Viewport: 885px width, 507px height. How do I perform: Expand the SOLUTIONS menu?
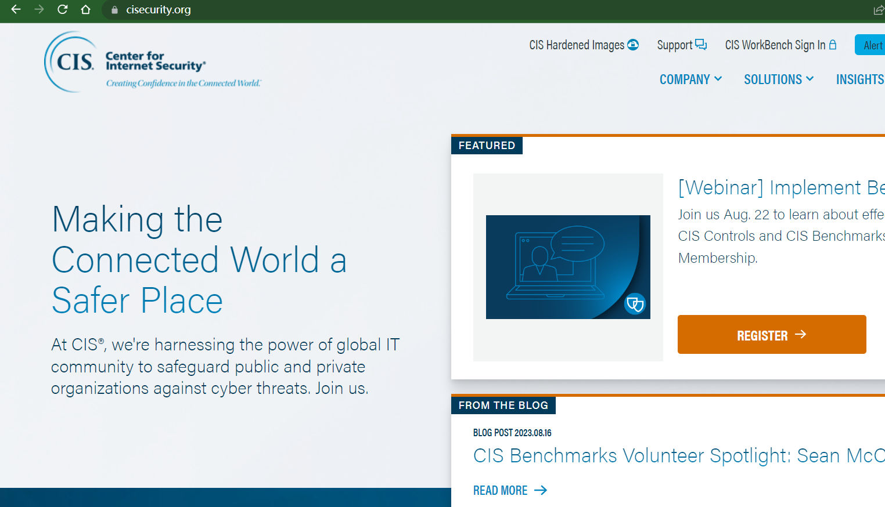[779, 79]
